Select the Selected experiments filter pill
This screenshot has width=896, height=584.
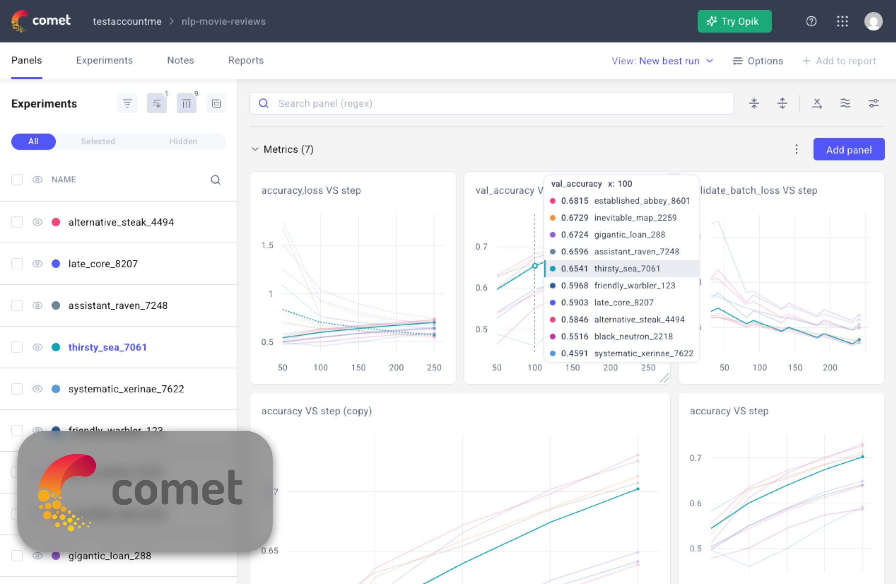click(98, 142)
